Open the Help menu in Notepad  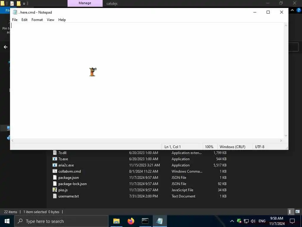(62, 20)
